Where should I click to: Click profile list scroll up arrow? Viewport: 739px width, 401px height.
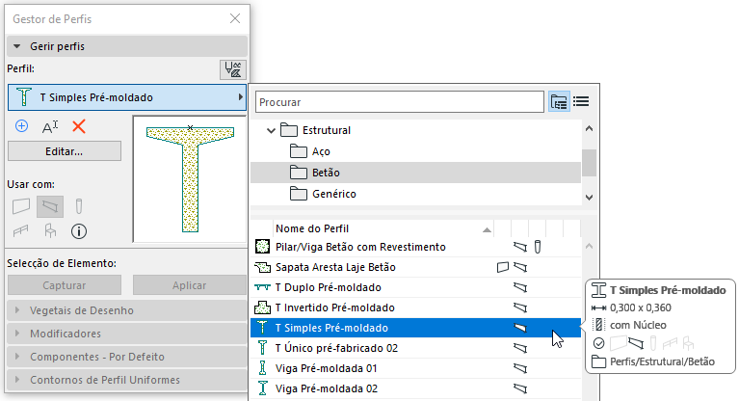click(x=589, y=246)
